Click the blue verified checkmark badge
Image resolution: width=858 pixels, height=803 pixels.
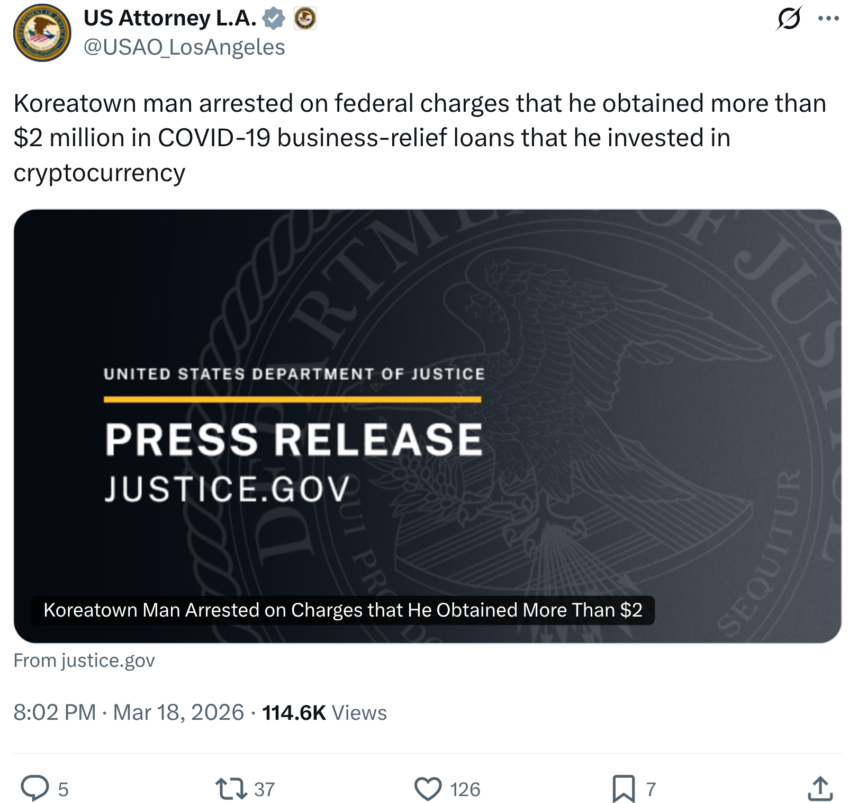(274, 19)
